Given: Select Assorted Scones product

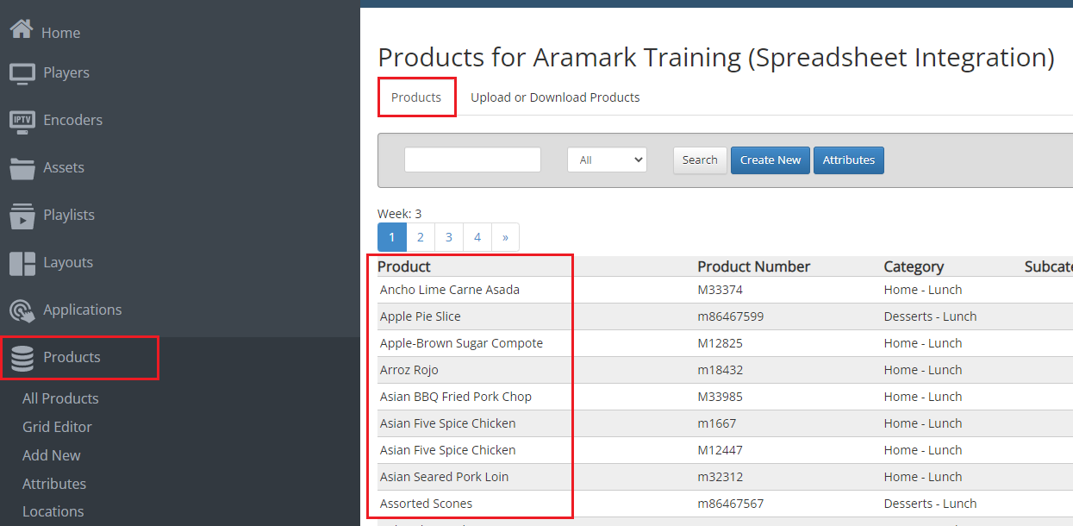Looking at the screenshot, I should 427,504.
